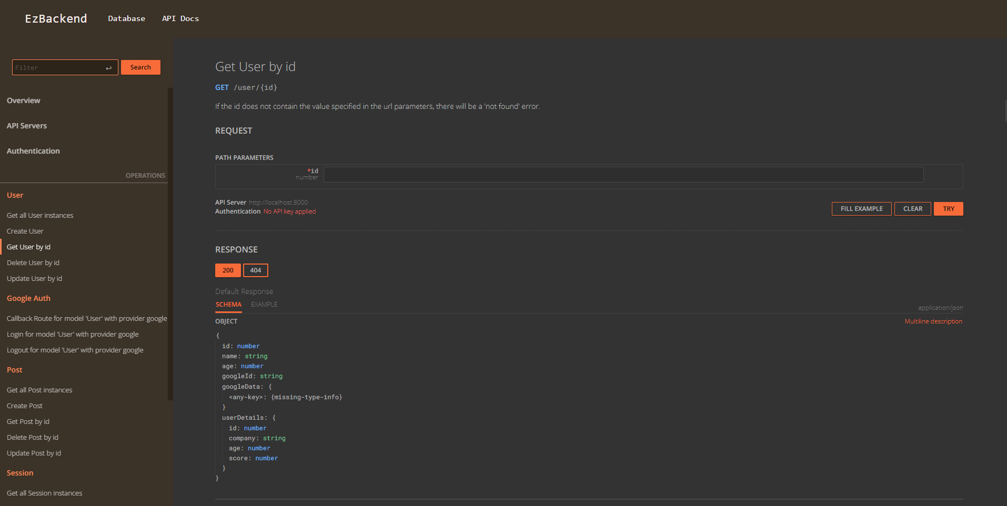Click the TRY button
Viewport: 1007px width, 506px height.
click(x=949, y=209)
